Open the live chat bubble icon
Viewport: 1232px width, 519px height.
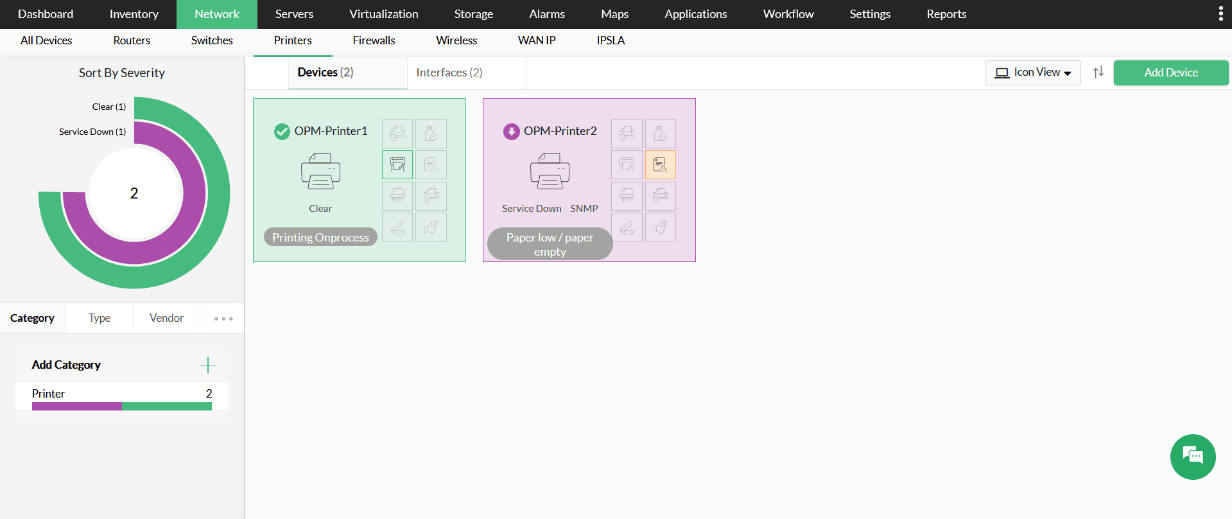click(1193, 457)
